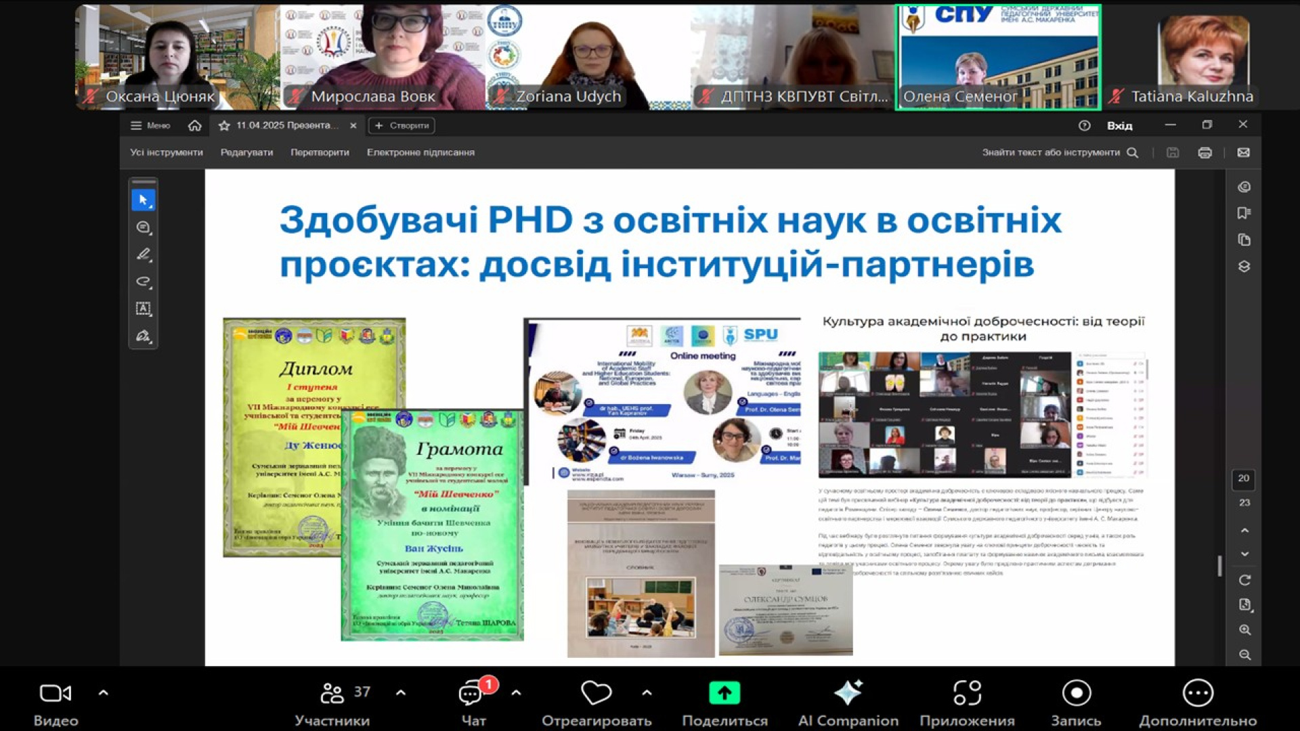Expand video options arrow next to Видео
The height and width of the screenshot is (731, 1300).
point(103,692)
